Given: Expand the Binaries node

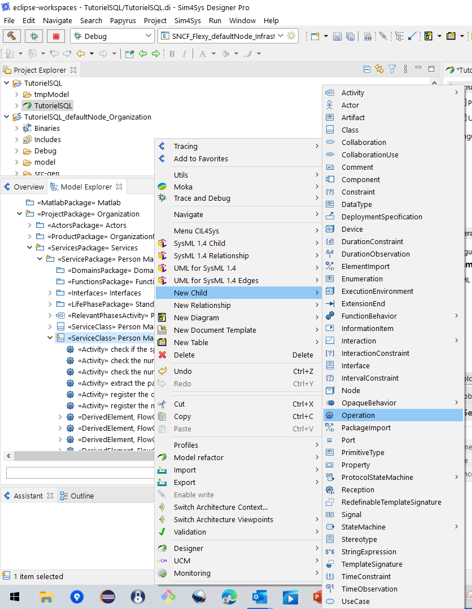Looking at the screenshot, I should click(17, 128).
